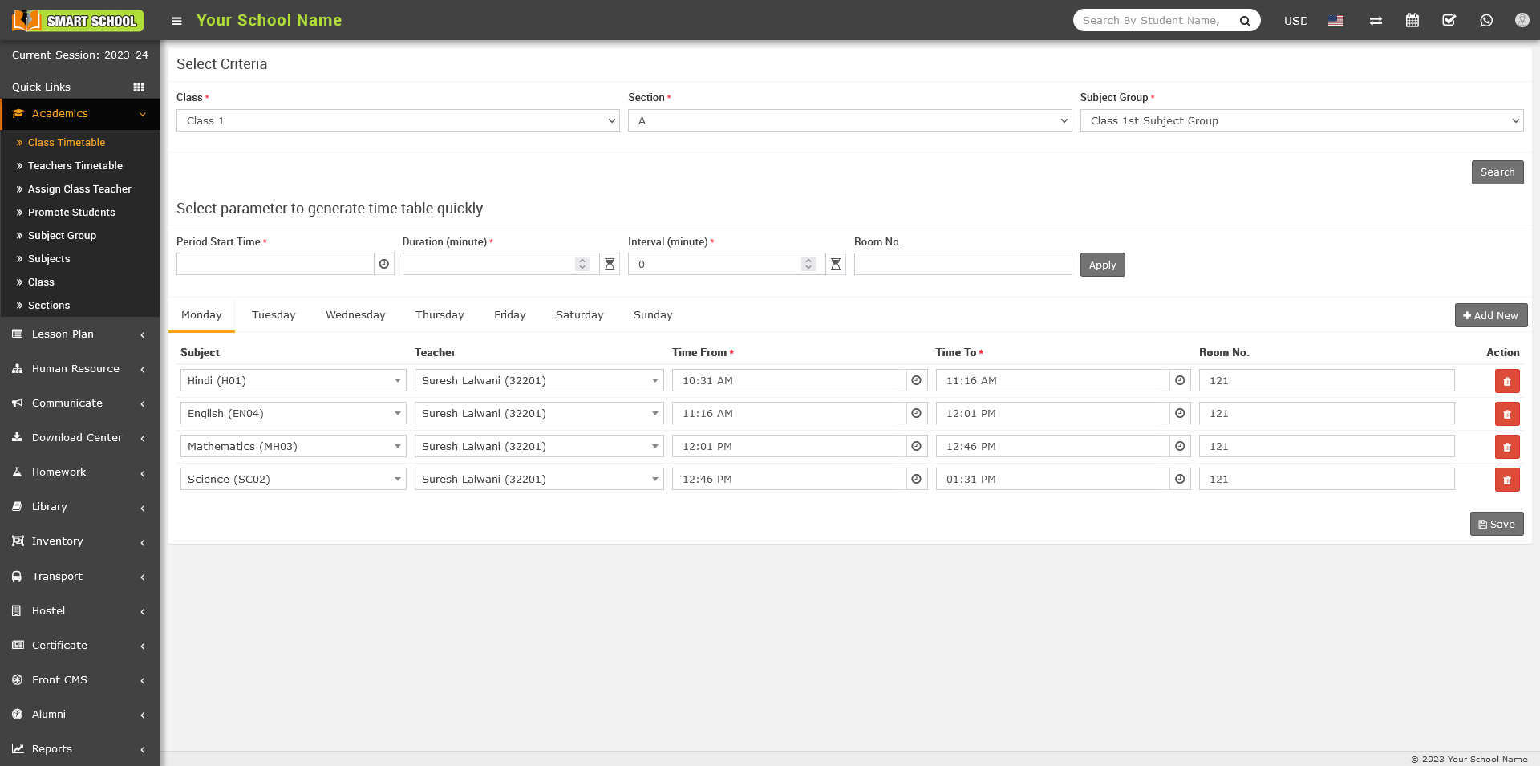Open the calendar icon in the header
1540x766 pixels.
(1412, 21)
